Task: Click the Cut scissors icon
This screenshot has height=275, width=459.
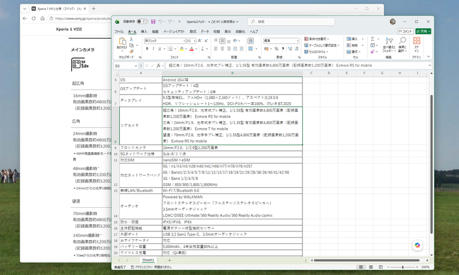Action: pyautogui.click(x=131, y=39)
